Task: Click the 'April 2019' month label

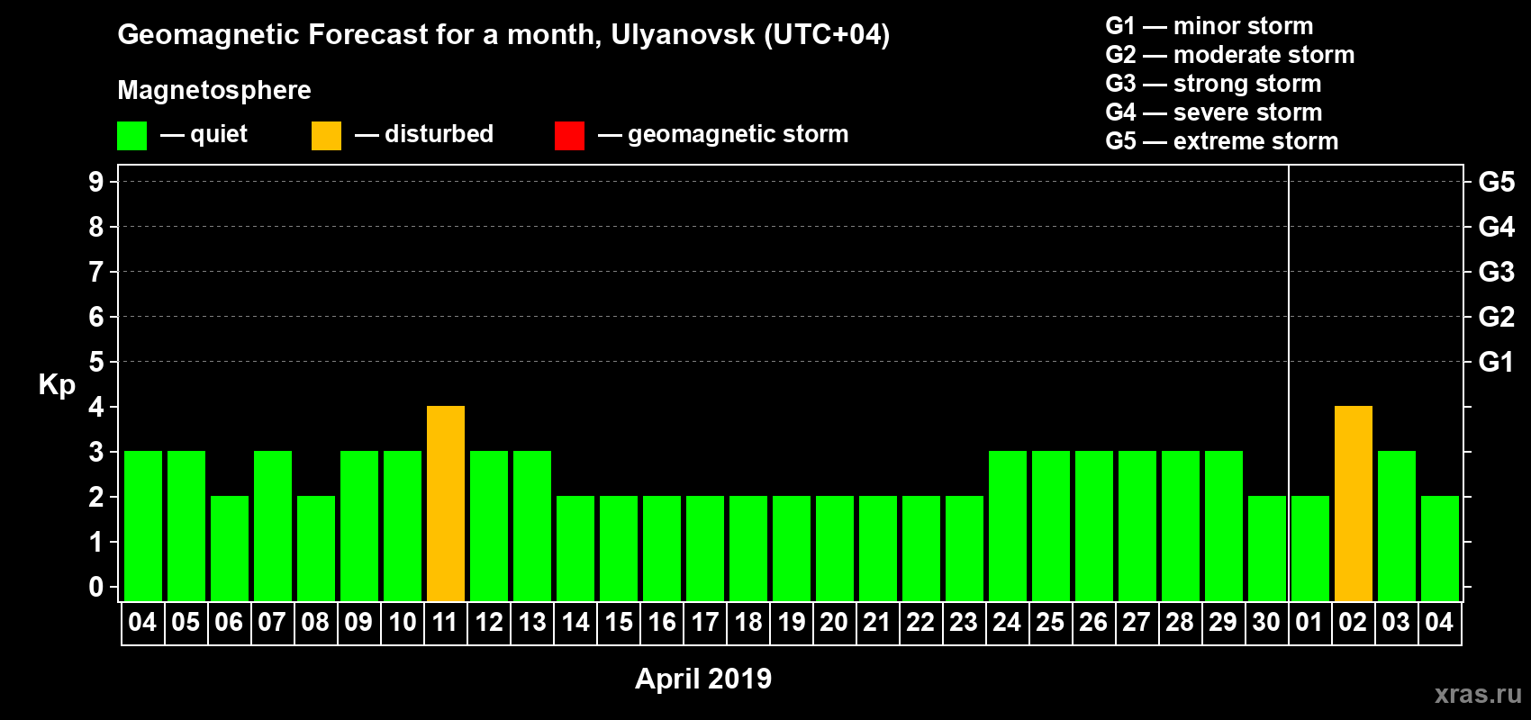Action: tap(703, 679)
